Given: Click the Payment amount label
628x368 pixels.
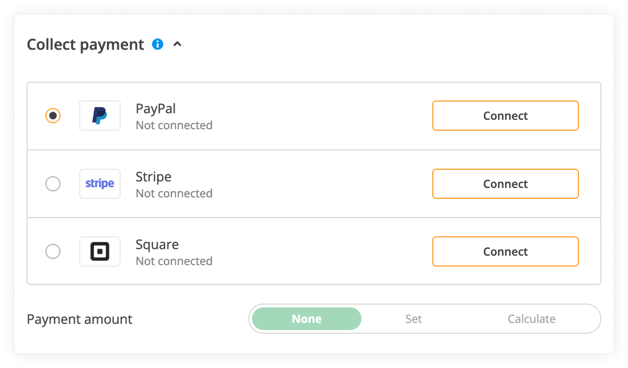Looking at the screenshot, I should tap(80, 319).
